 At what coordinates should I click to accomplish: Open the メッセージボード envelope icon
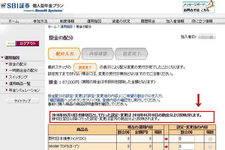(209, 4)
